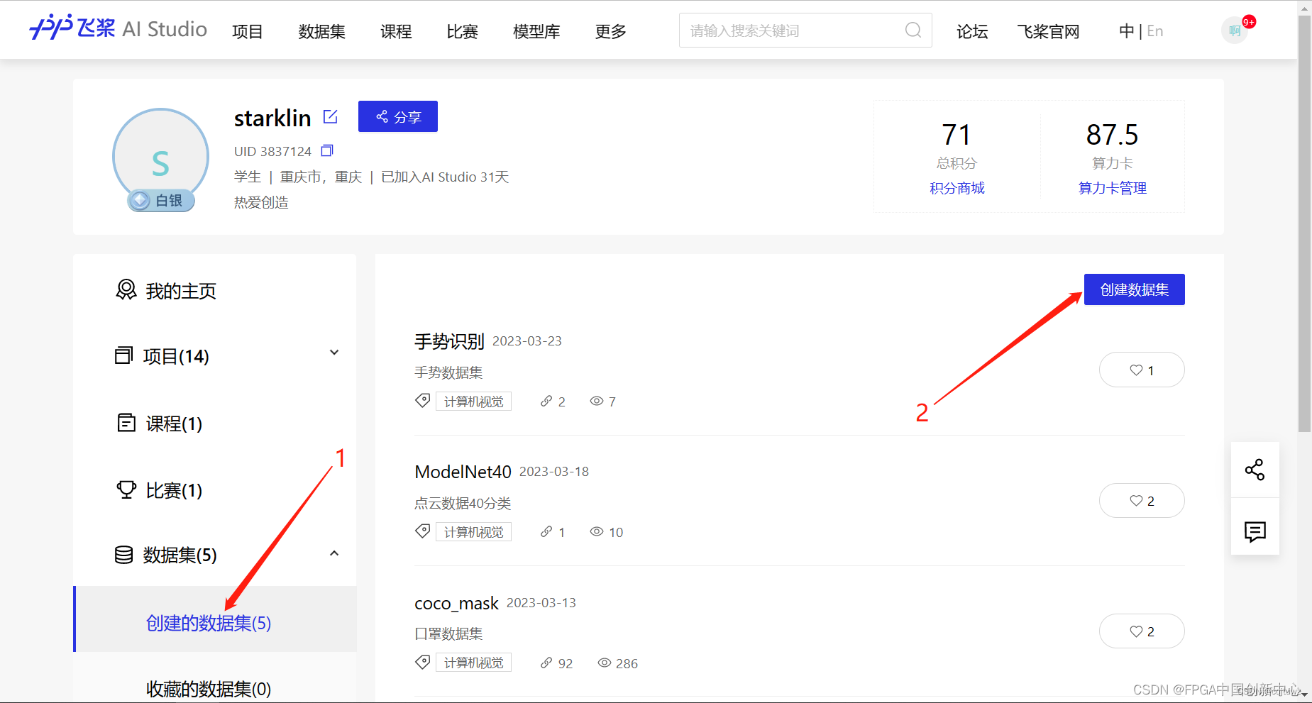Click the 项目 stack icon in sidebar
The height and width of the screenshot is (703, 1312).
pyautogui.click(x=123, y=355)
